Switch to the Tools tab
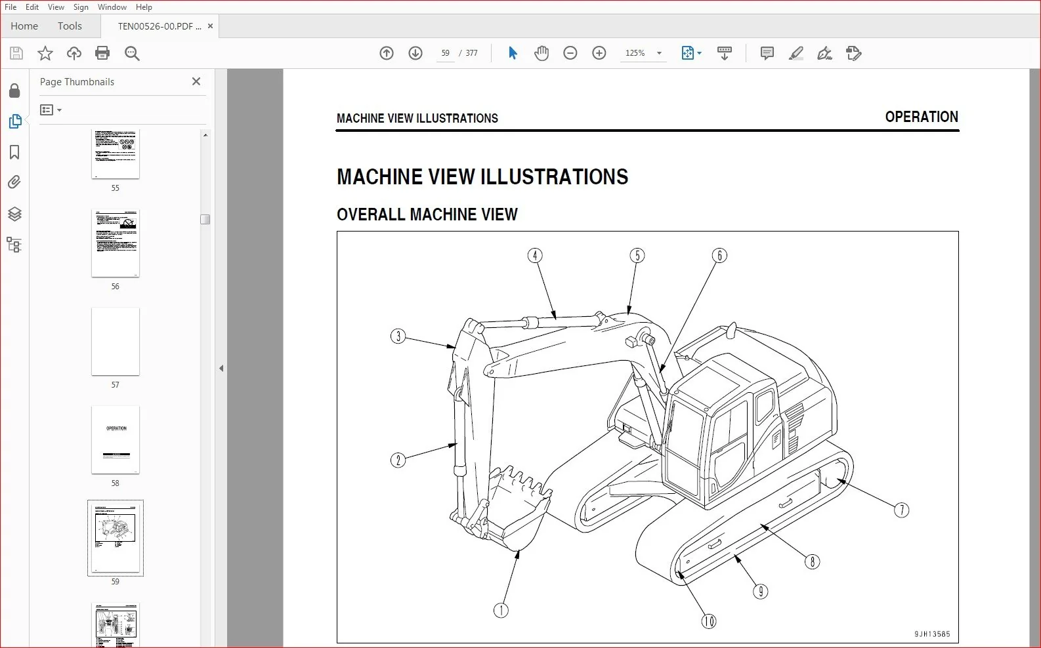 (70, 26)
